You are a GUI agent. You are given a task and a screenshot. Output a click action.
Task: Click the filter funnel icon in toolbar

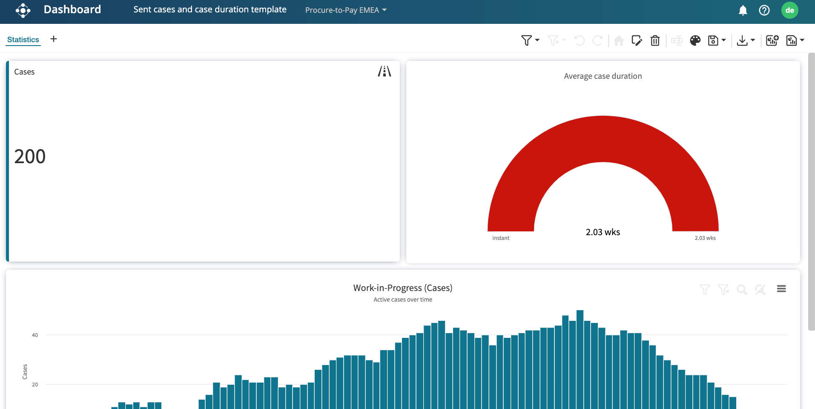point(526,40)
